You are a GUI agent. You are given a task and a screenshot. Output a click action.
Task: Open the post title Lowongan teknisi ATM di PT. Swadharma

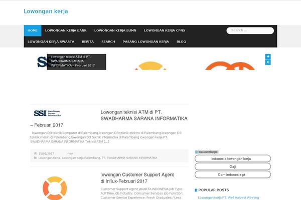[x=109, y=118]
